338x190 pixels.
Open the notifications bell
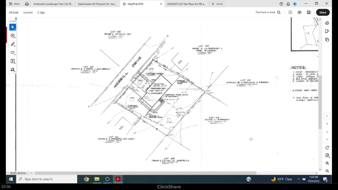point(288,4)
